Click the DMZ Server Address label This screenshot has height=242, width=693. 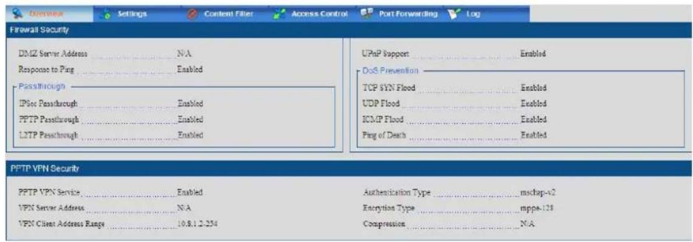[x=53, y=54]
